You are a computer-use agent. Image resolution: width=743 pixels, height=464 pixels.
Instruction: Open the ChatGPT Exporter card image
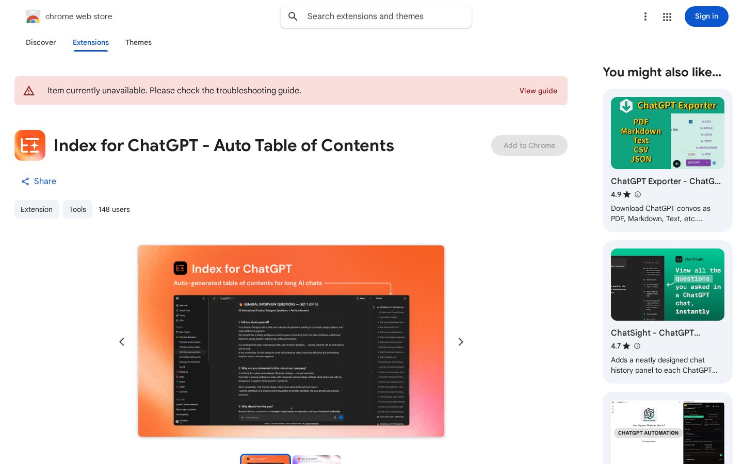coord(668,133)
